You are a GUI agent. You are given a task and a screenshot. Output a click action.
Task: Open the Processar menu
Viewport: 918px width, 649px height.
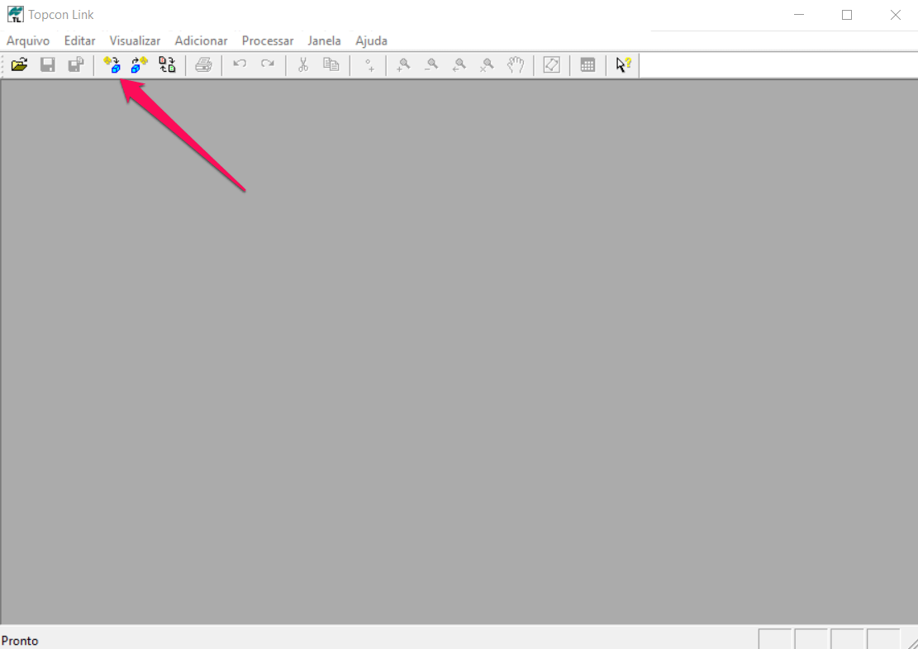coord(268,41)
